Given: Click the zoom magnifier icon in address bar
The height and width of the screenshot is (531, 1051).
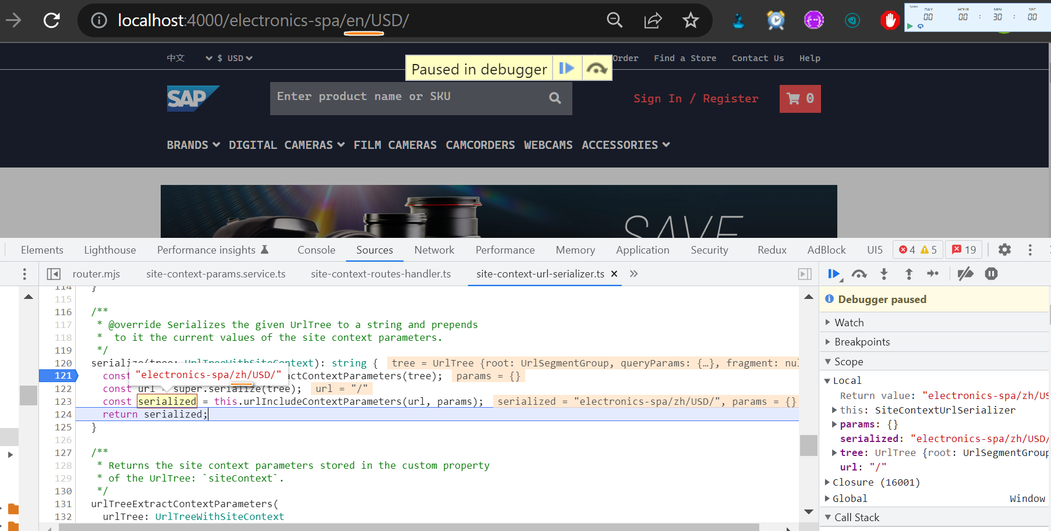Looking at the screenshot, I should 614,20.
